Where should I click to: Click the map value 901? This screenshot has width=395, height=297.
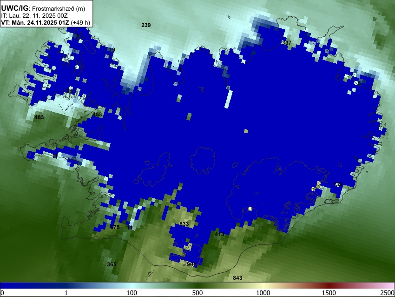pos(191,264)
